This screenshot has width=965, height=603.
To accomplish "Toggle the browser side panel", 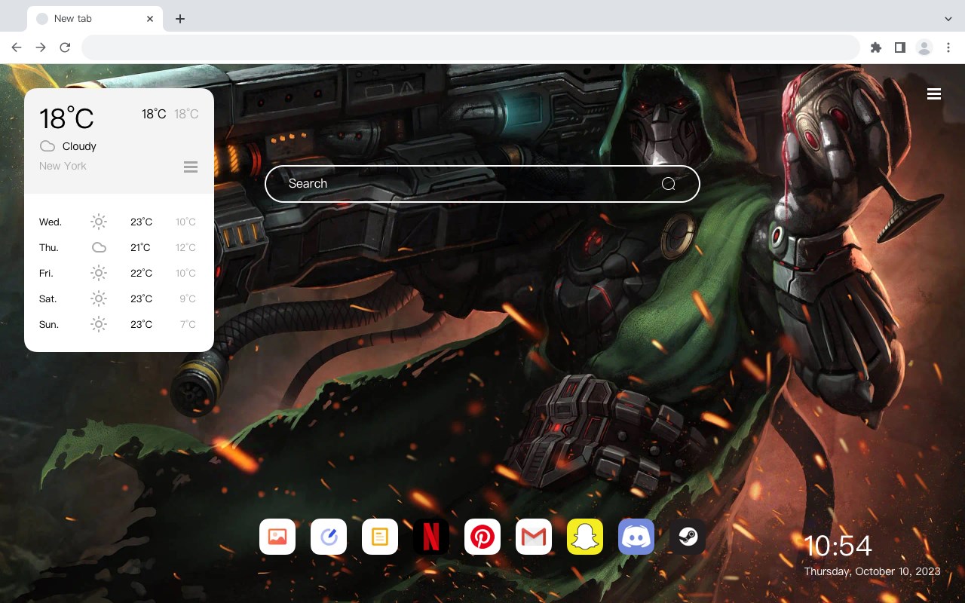I will (x=900, y=47).
